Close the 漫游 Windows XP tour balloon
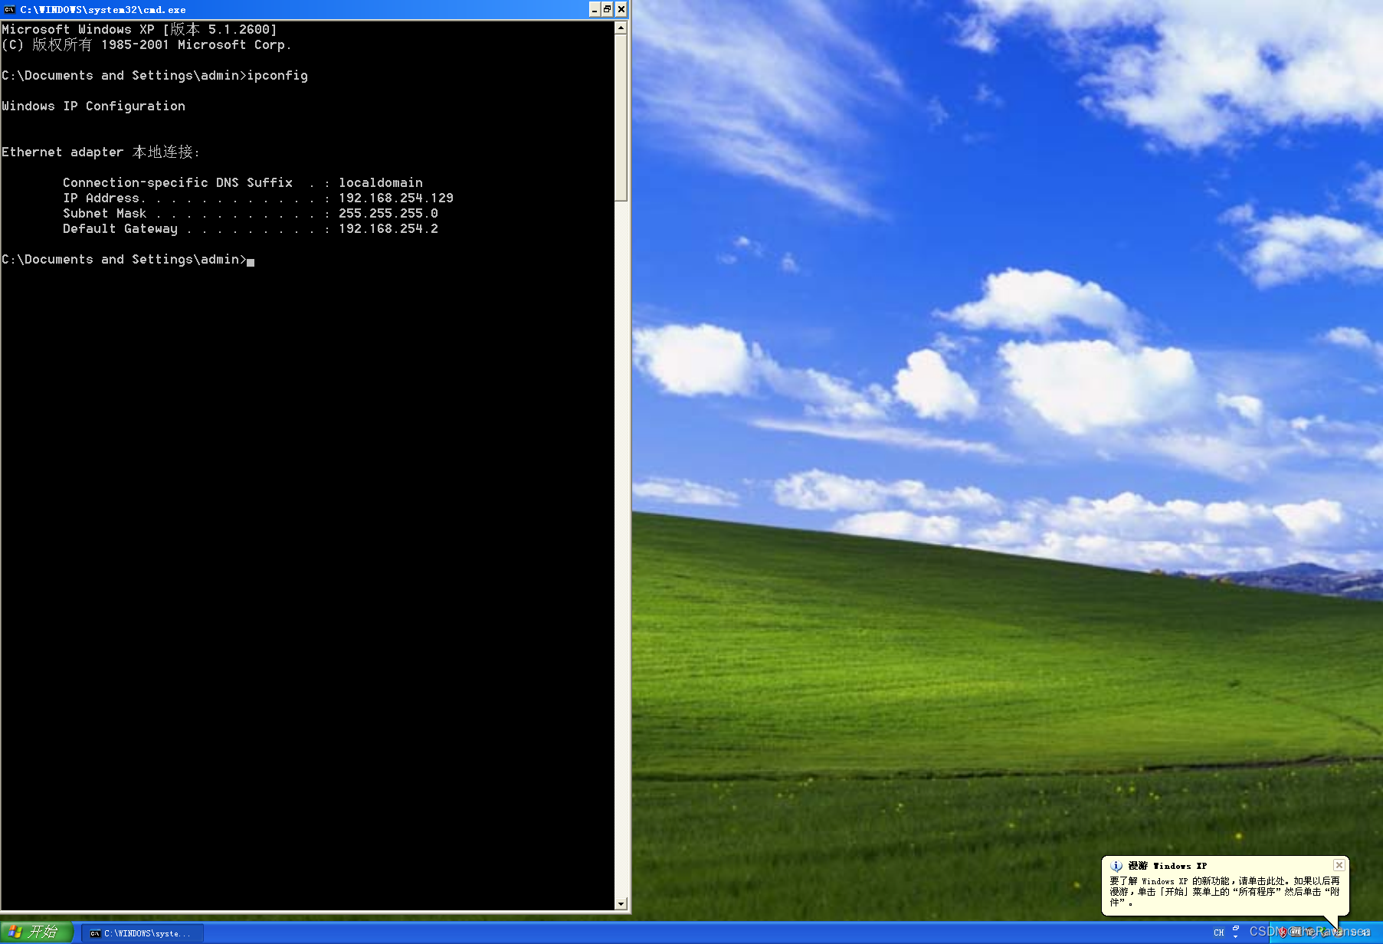 (1339, 865)
